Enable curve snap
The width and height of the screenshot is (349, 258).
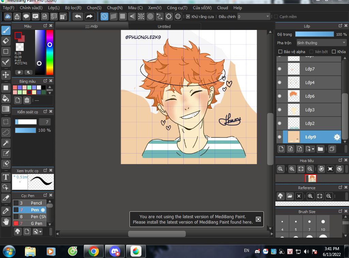[x=160, y=16]
